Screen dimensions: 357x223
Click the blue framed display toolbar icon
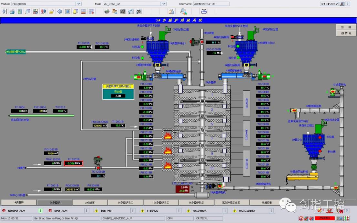click(x=67, y=11)
